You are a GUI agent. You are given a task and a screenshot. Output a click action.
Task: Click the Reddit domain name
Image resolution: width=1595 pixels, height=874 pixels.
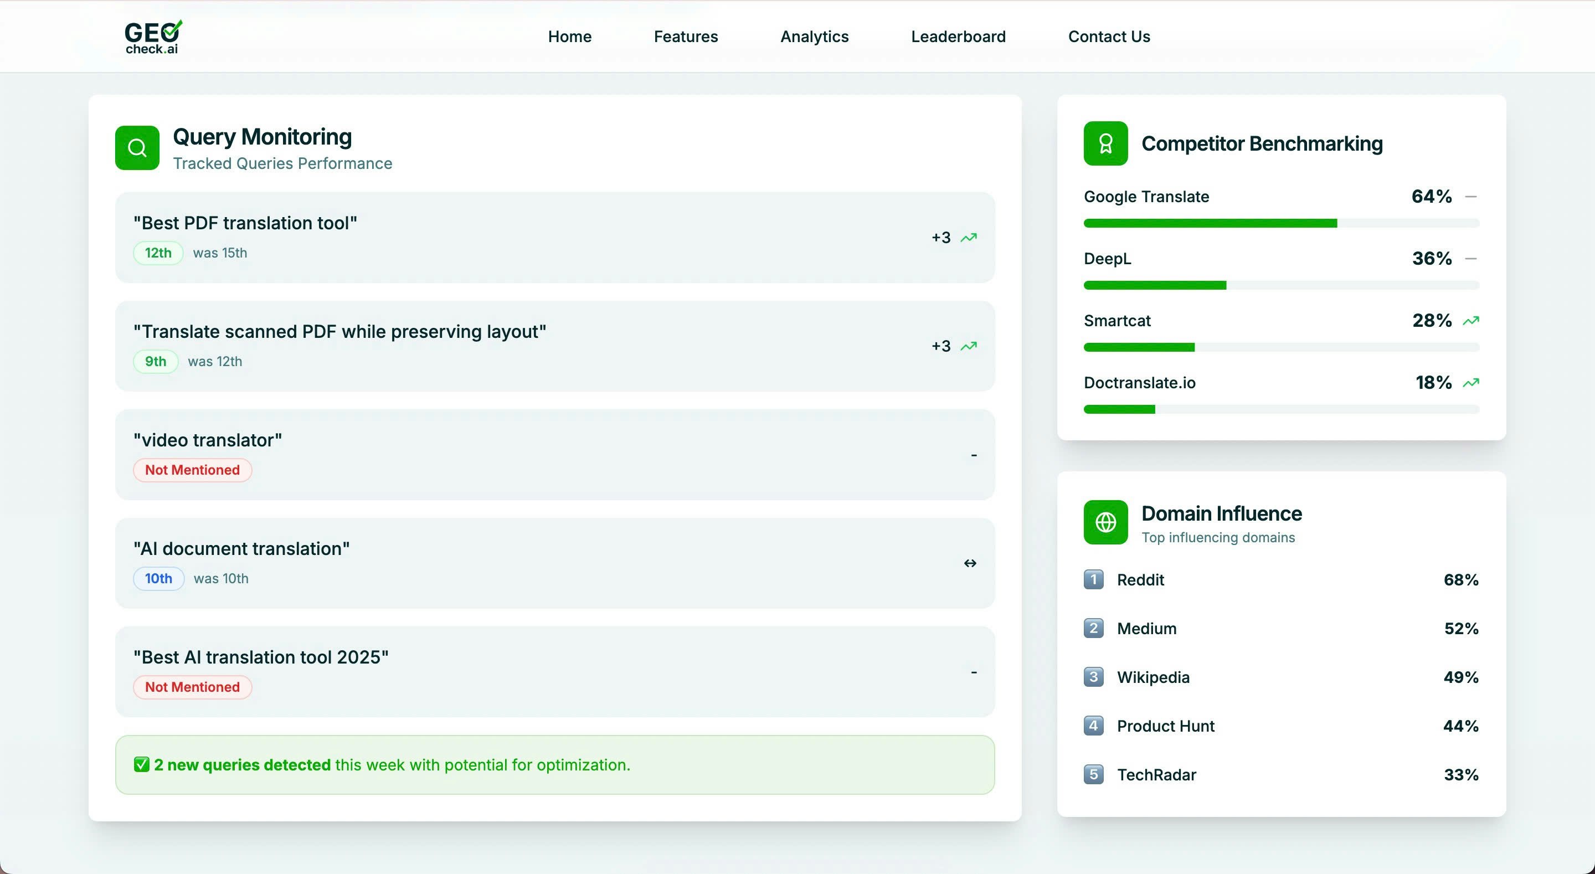point(1140,580)
